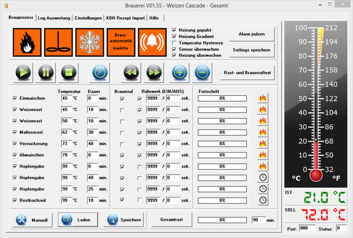Viewport: 353px width, 238px height.
Task: Click flame icon in first Weizenrast 45°C row
Action: [x=263, y=110]
